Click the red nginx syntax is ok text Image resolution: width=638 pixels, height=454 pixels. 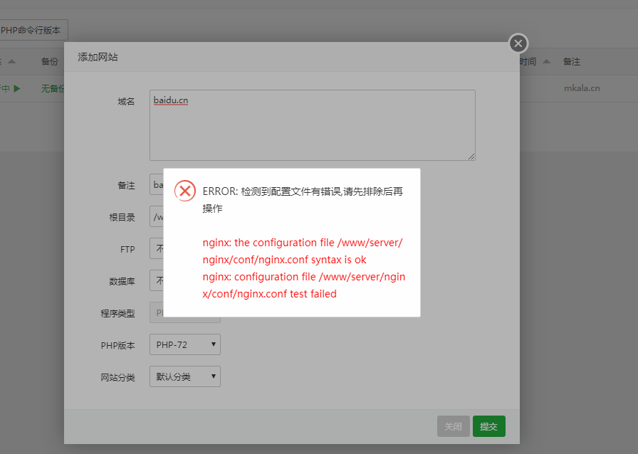(x=303, y=251)
